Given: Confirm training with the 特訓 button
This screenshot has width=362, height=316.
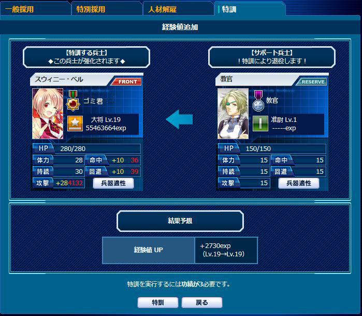Looking at the screenshot, I should tap(158, 303).
